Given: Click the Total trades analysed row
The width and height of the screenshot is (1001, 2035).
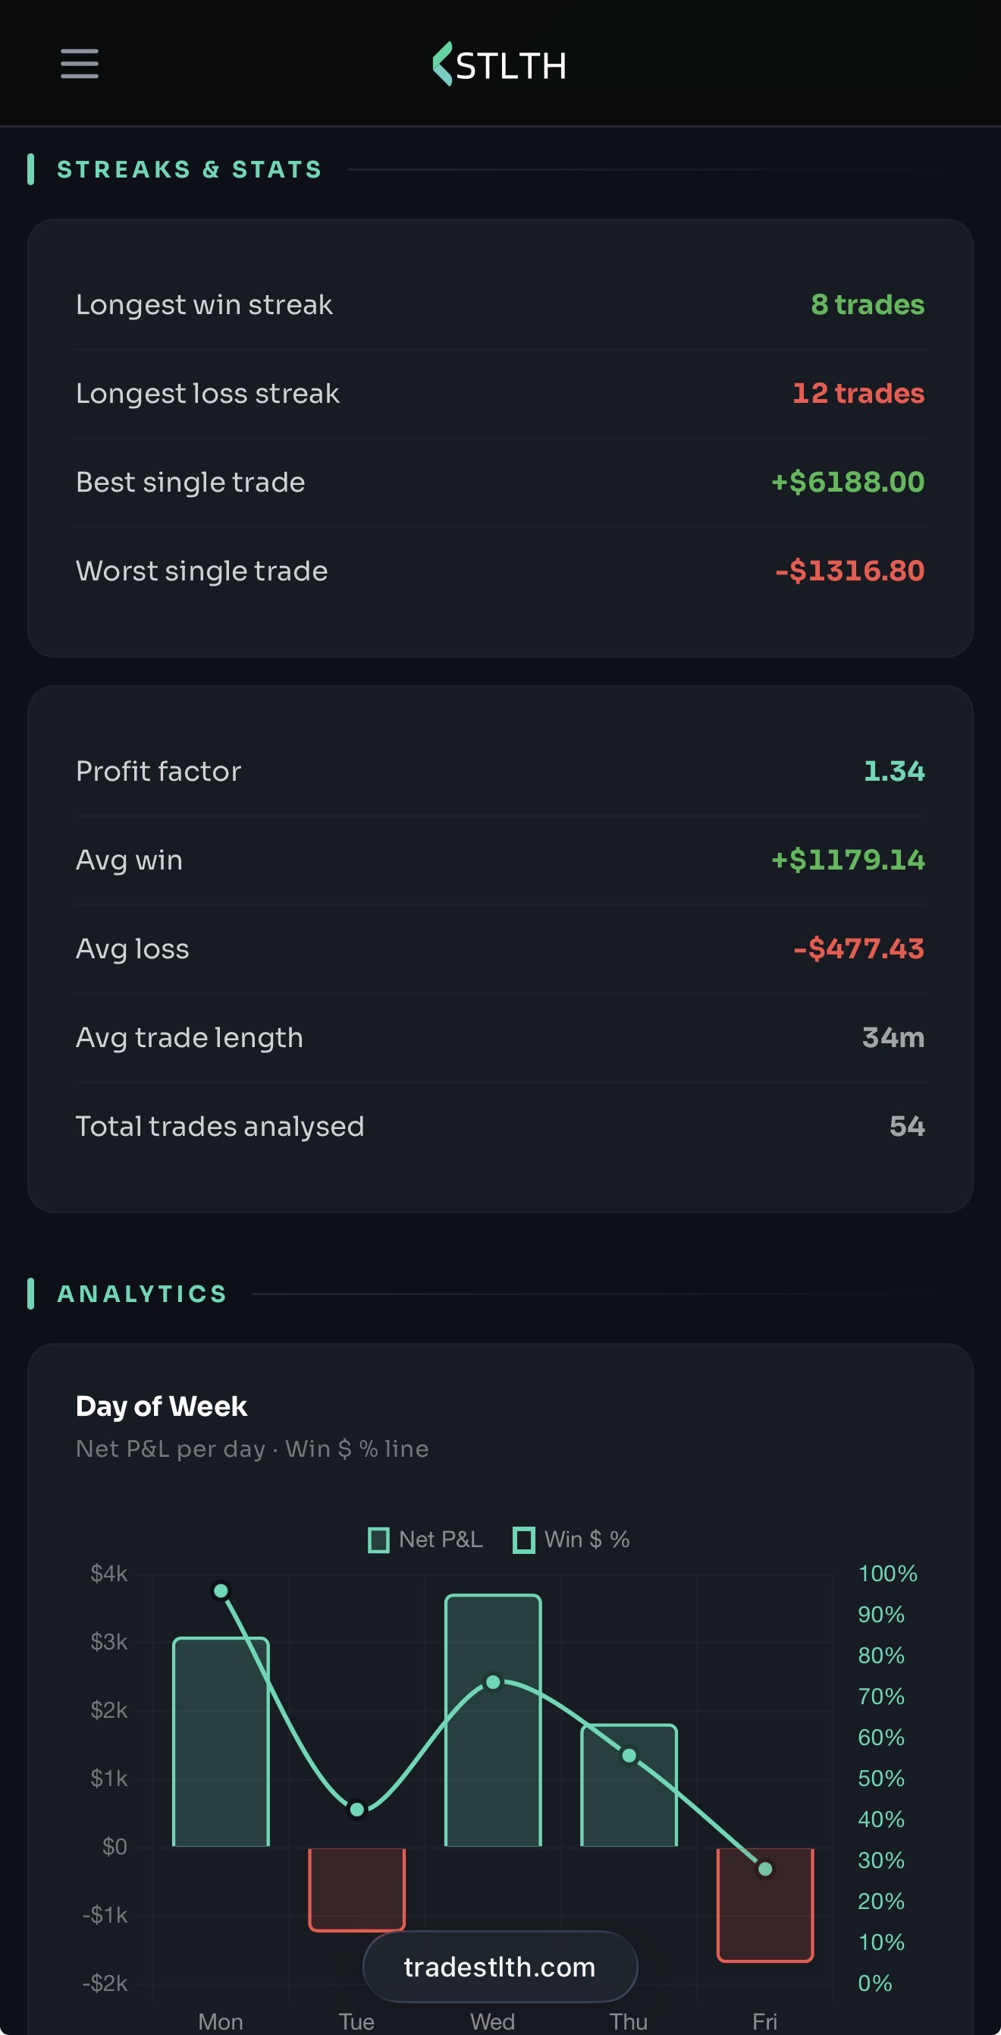Looking at the screenshot, I should [x=500, y=1126].
